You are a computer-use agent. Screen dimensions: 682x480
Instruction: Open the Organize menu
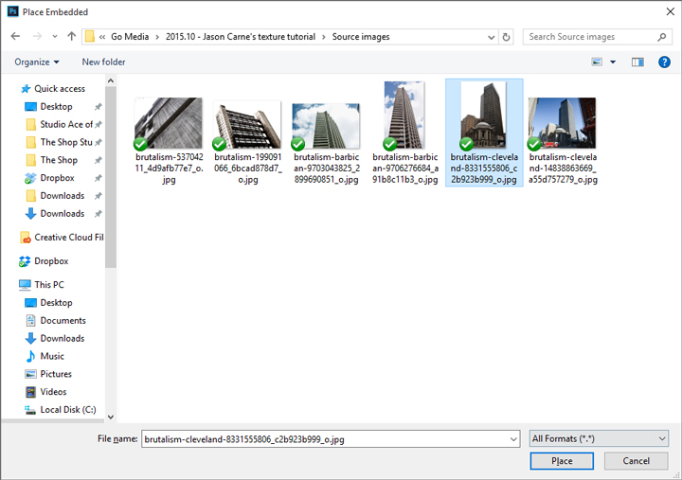[37, 62]
